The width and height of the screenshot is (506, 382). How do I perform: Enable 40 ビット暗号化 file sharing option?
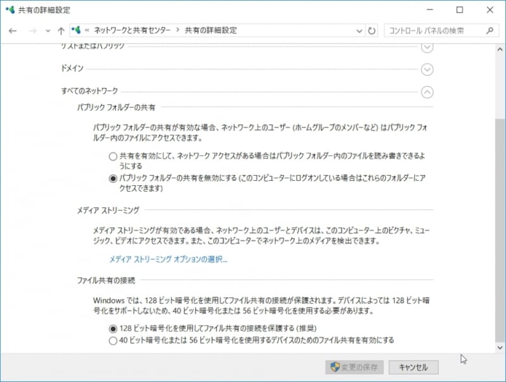click(113, 340)
